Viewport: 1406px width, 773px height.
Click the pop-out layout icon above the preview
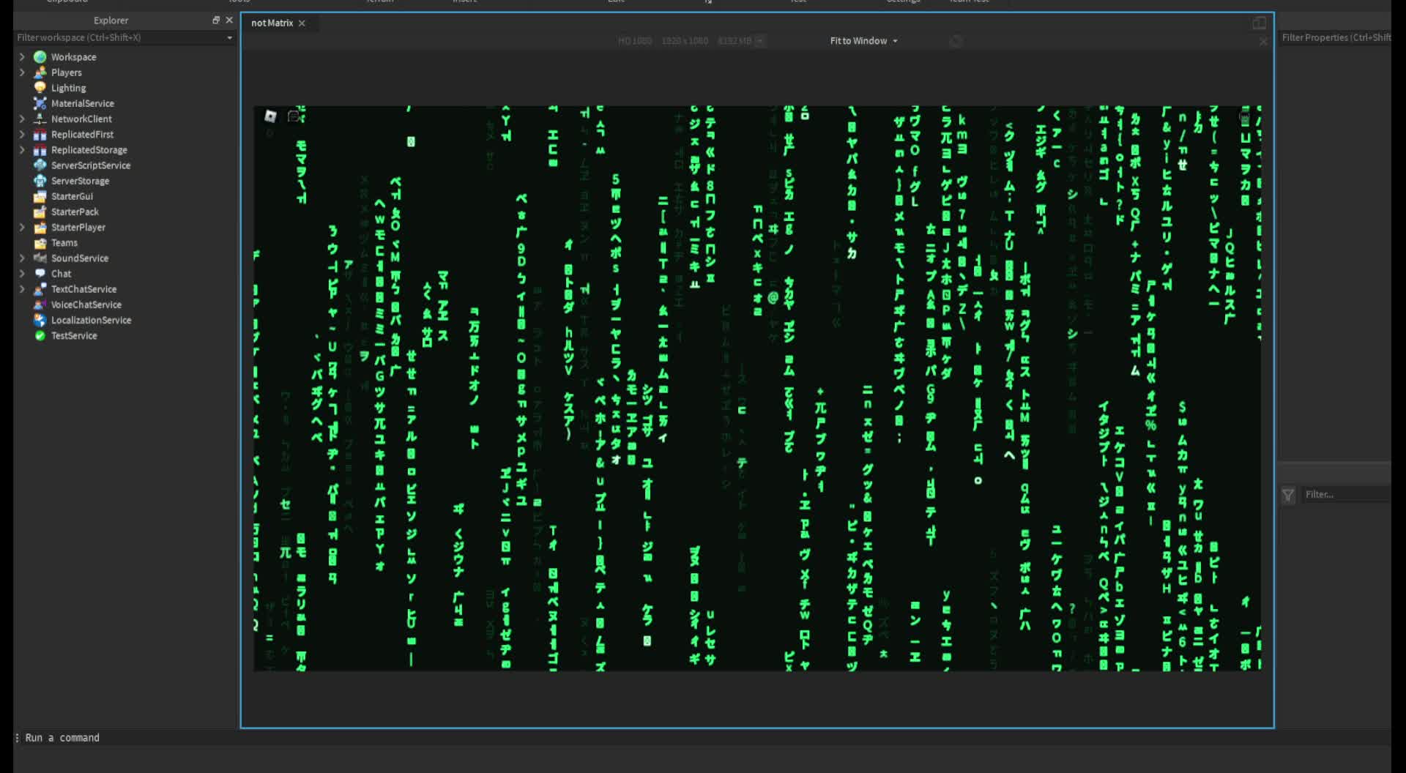1260,23
